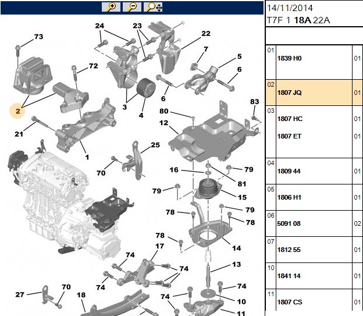Click callout number 3 in the diagram
363x316 pixels.
(124, 107)
